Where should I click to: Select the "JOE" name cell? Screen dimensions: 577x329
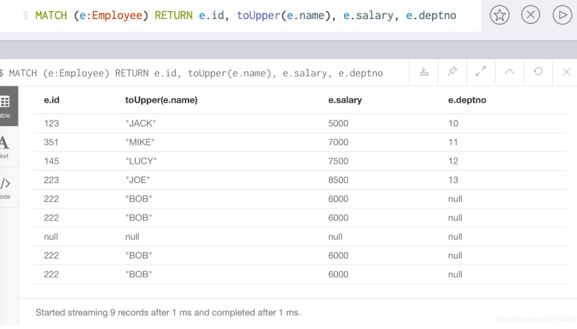(x=138, y=180)
